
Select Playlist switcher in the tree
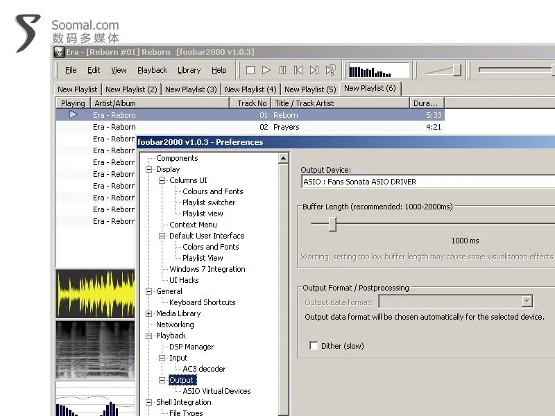(209, 202)
